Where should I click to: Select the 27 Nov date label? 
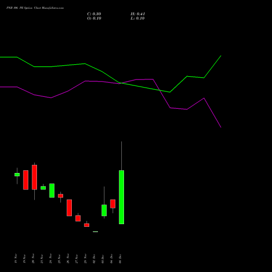point(77,258)
